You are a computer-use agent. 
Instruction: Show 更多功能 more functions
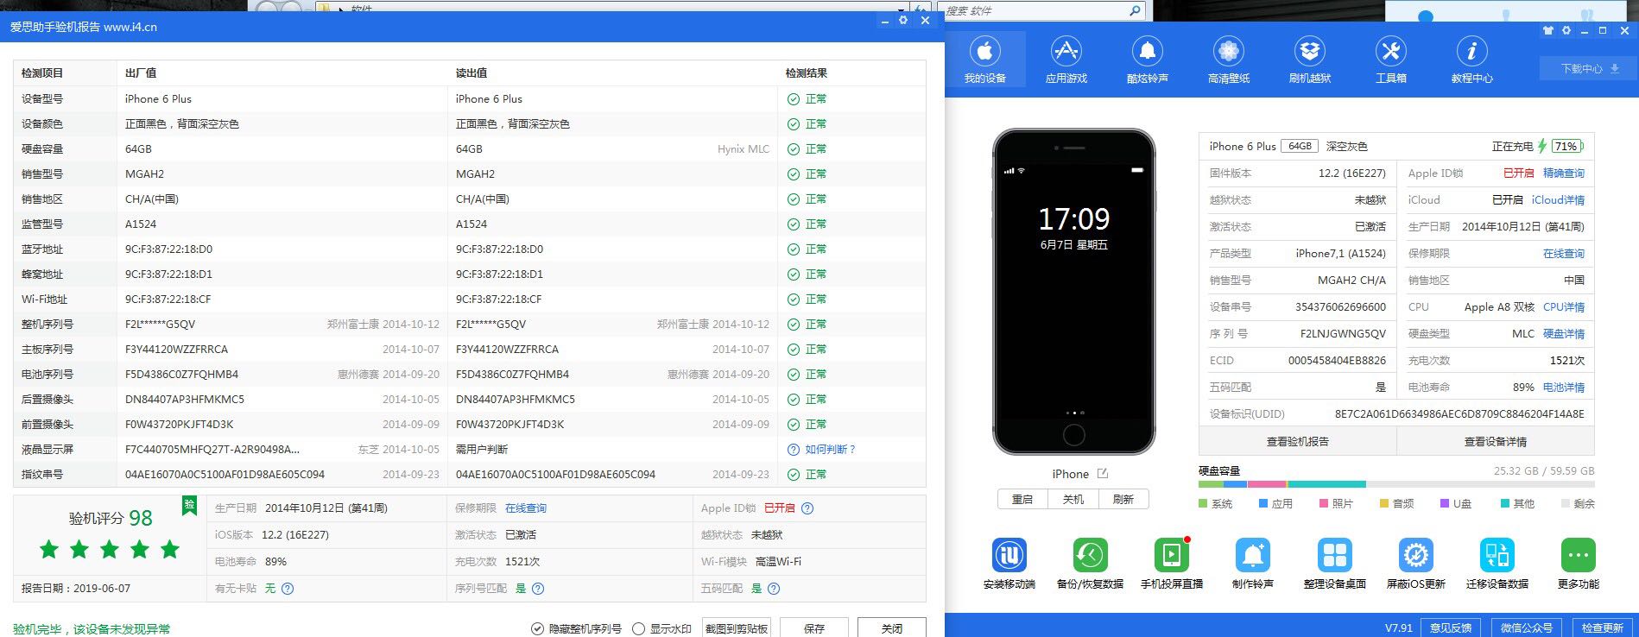tap(1579, 563)
